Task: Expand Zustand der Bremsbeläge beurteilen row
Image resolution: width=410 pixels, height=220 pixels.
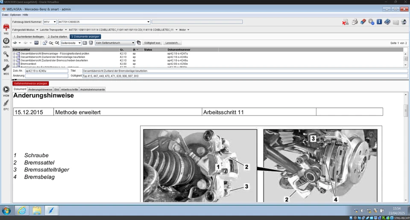Action: coord(14,57)
